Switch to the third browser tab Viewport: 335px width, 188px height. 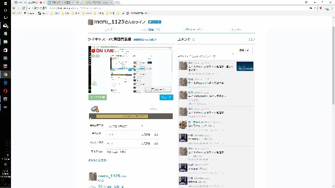click(x=97, y=3)
